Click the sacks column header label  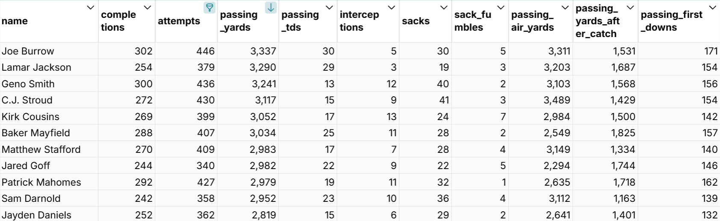point(416,21)
